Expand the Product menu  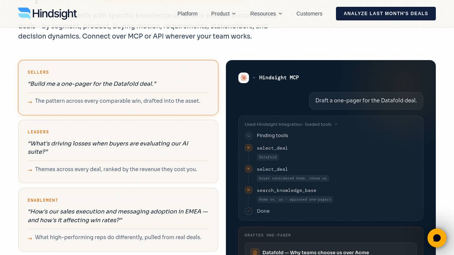pos(223,14)
